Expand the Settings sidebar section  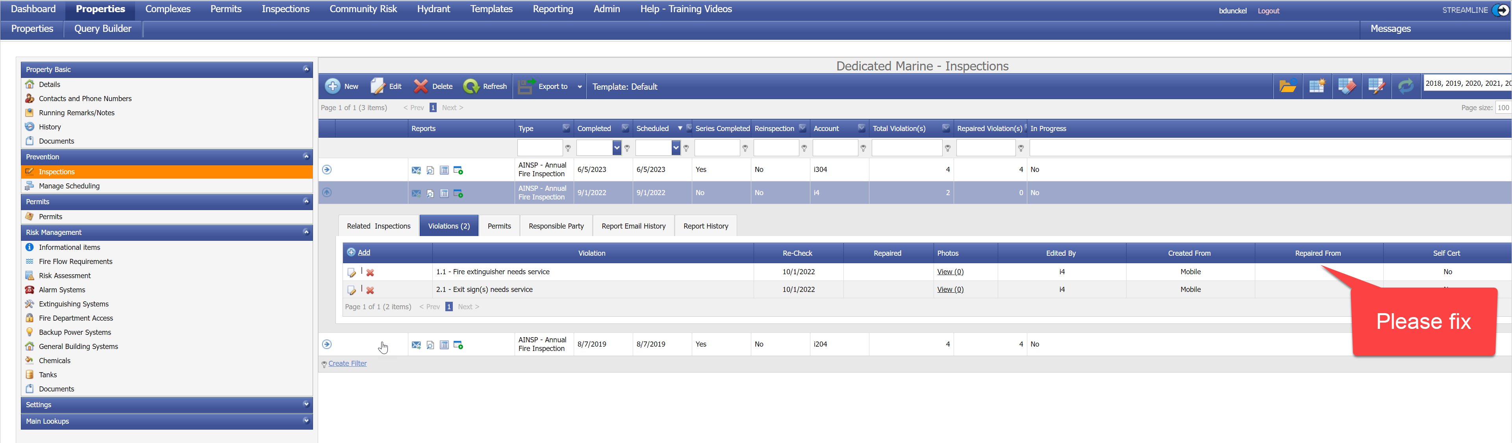tap(306, 404)
